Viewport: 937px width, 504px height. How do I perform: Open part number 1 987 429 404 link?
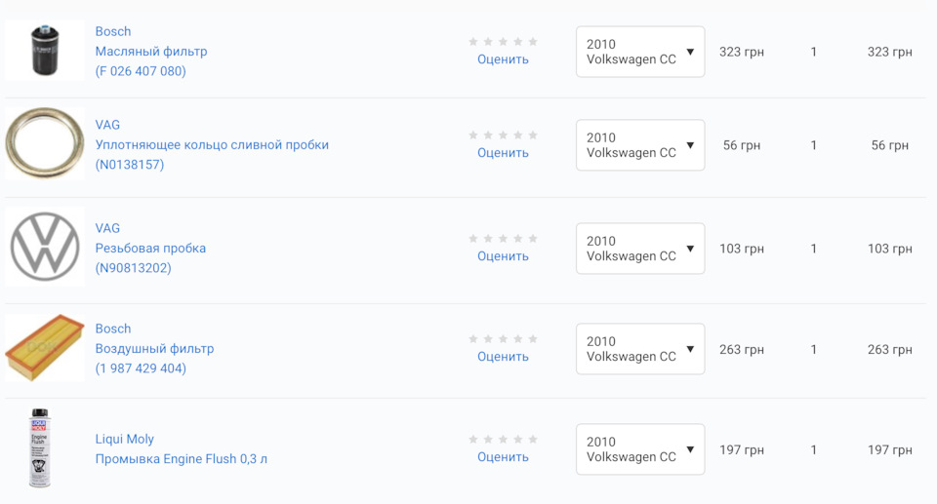141,368
